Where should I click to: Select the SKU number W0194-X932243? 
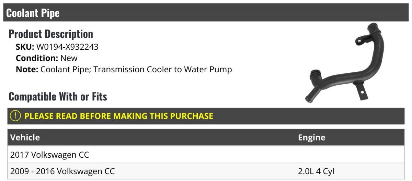[x=67, y=47]
